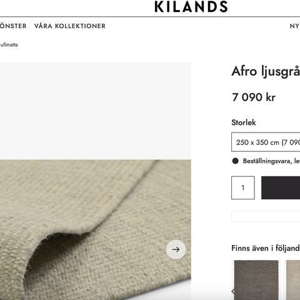This screenshot has width=300, height=300.
Task: Open Våra Kollektioner menu
Action: (70, 26)
